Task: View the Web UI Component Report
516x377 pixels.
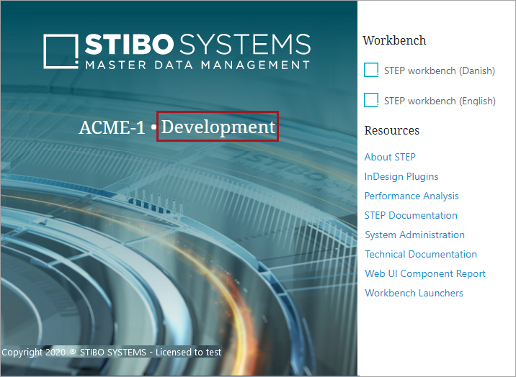Action: pyautogui.click(x=425, y=273)
